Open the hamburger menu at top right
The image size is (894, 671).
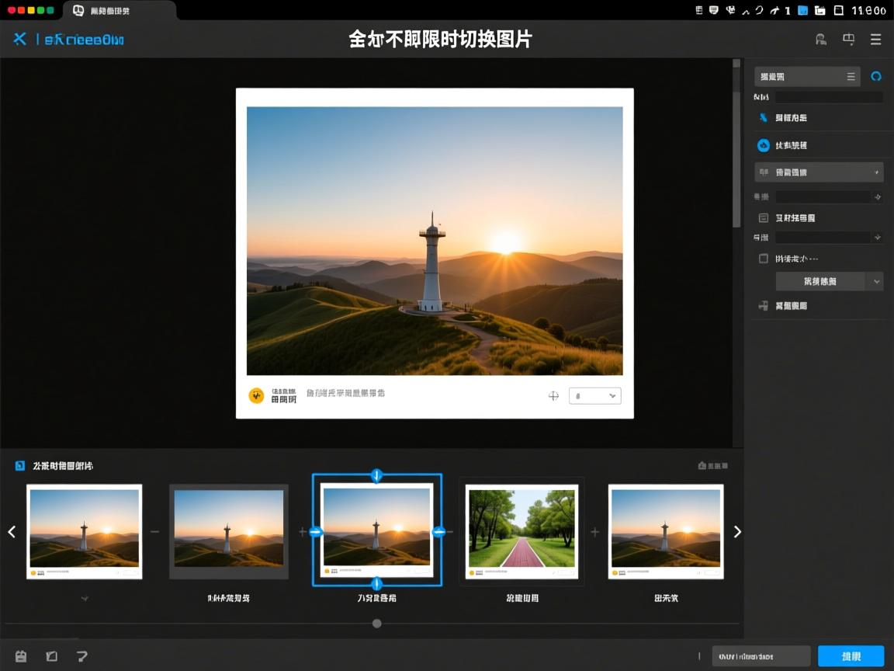point(876,39)
